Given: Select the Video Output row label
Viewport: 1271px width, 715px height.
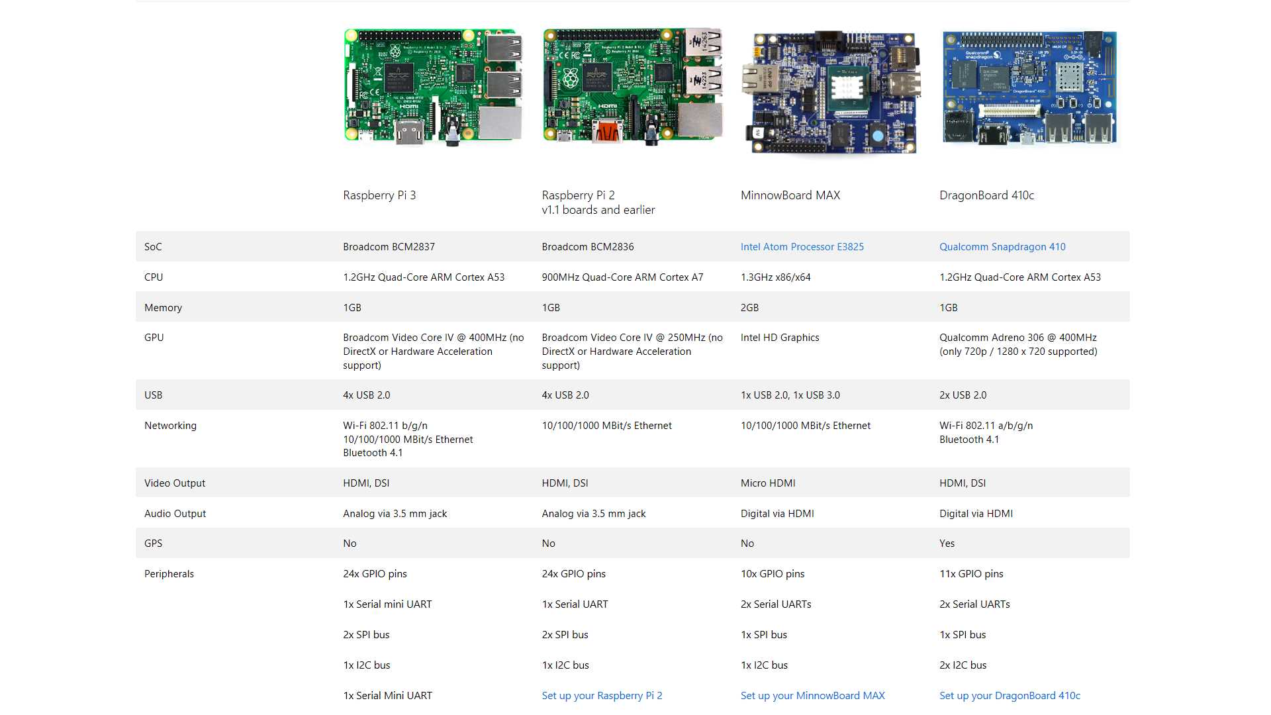Looking at the screenshot, I should click(175, 483).
